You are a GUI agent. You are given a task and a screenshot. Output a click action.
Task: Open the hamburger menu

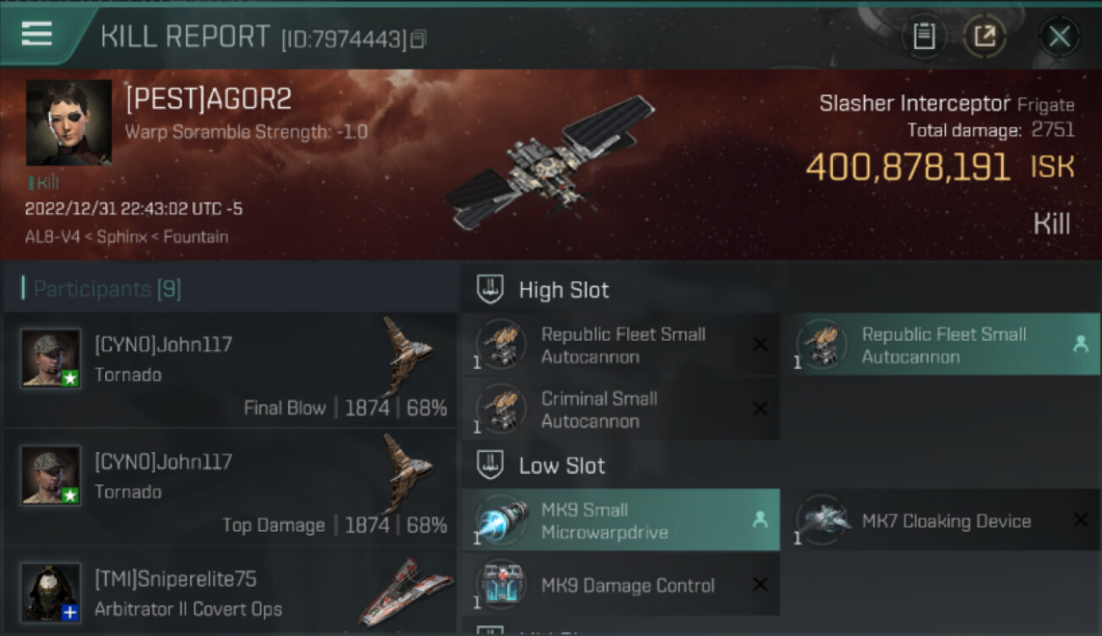coord(36,34)
